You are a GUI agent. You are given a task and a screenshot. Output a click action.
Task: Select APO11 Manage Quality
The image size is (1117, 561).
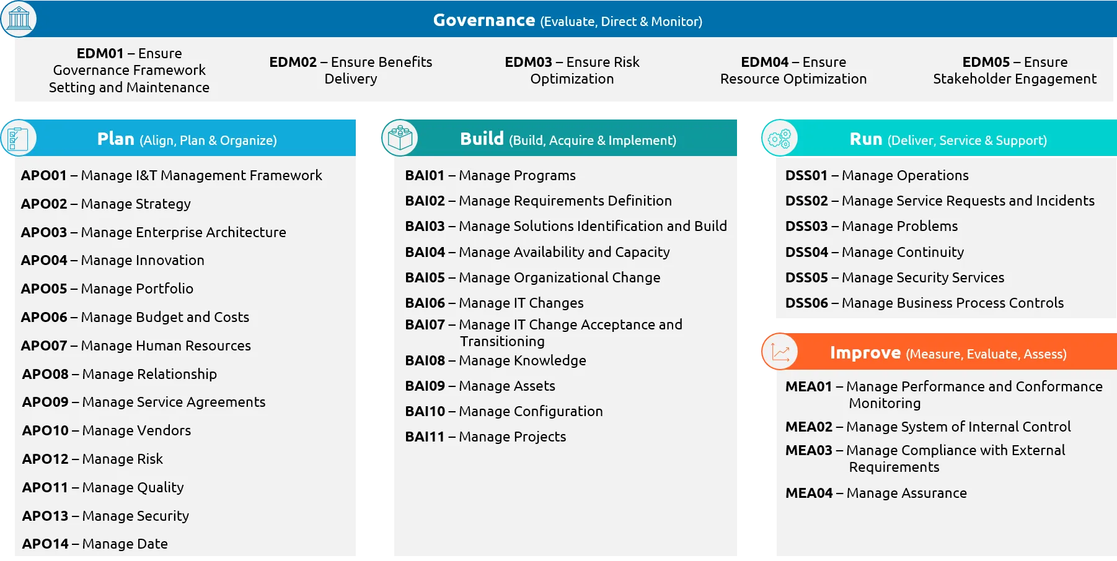103,487
